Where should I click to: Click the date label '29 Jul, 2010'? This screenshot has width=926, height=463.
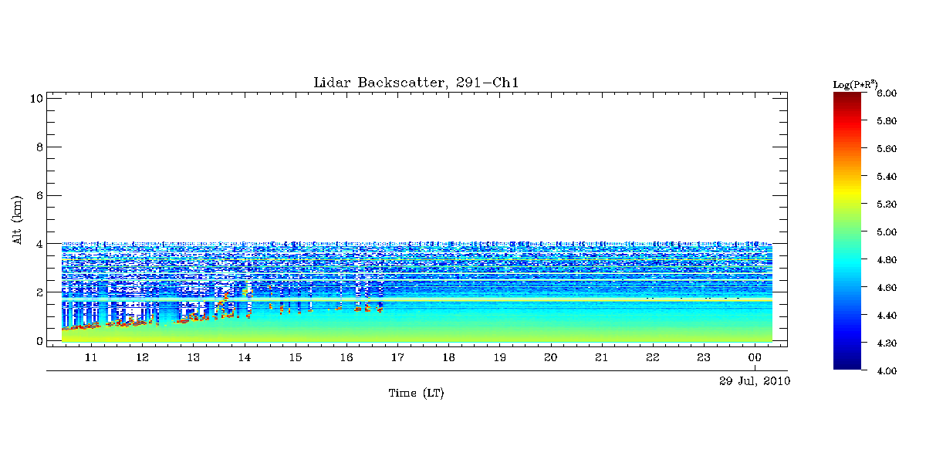point(755,381)
